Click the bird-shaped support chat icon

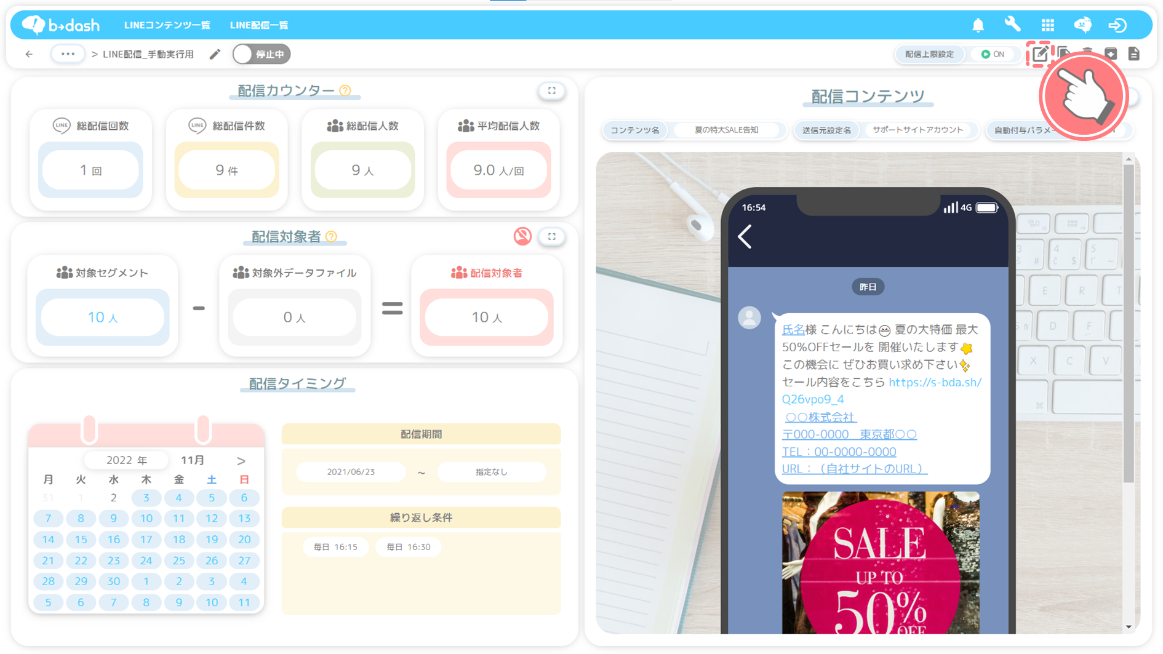(1082, 25)
